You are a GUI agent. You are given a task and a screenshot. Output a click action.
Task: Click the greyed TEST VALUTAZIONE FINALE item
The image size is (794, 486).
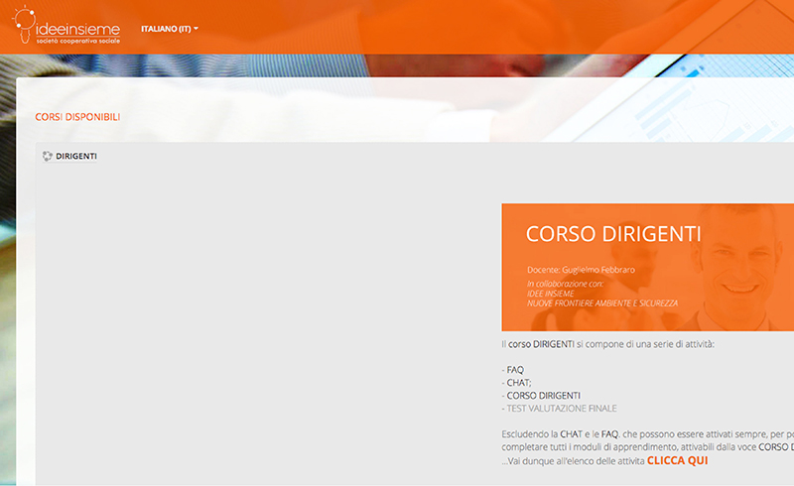pyautogui.click(x=561, y=409)
